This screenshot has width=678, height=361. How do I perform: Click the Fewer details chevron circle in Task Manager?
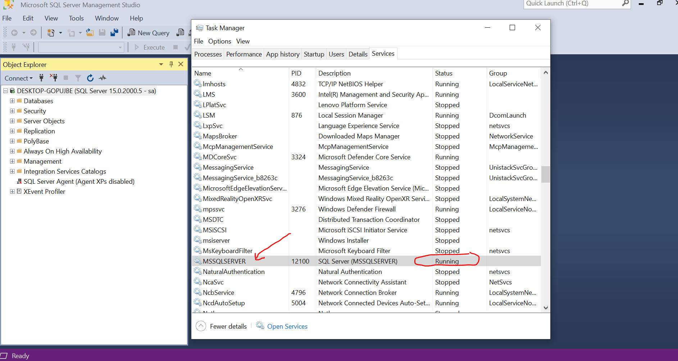pyautogui.click(x=201, y=326)
